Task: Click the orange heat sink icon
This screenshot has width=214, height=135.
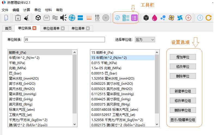Action: tap(89, 18)
